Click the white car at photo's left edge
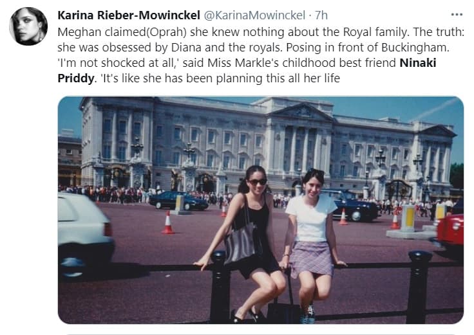 click(x=86, y=235)
